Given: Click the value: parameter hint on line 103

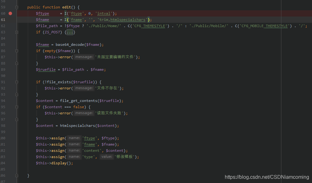Looking at the screenshot, I should [x=107, y=157].
